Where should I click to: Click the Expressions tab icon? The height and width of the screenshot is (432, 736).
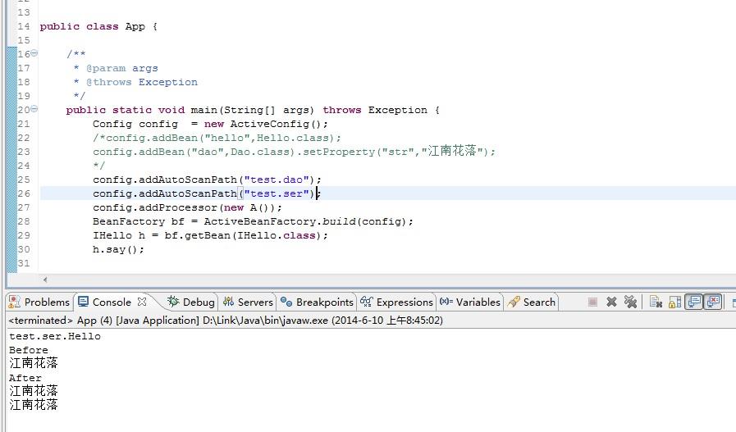[366, 302]
